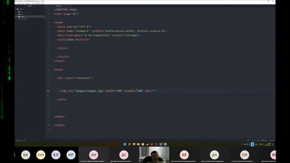Image resolution: width=290 pixels, height=163 pixels.
Task: Click the blue highlighted system tray icon
Action: click(x=252, y=144)
